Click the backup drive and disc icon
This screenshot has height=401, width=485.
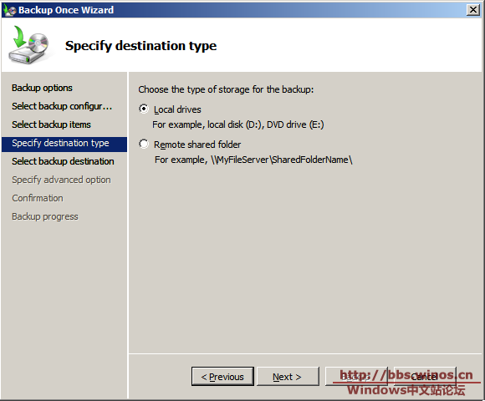tap(28, 45)
